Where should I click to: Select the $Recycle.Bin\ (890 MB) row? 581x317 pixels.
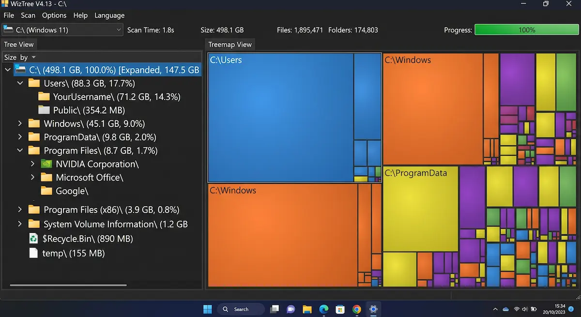(88, 238)
